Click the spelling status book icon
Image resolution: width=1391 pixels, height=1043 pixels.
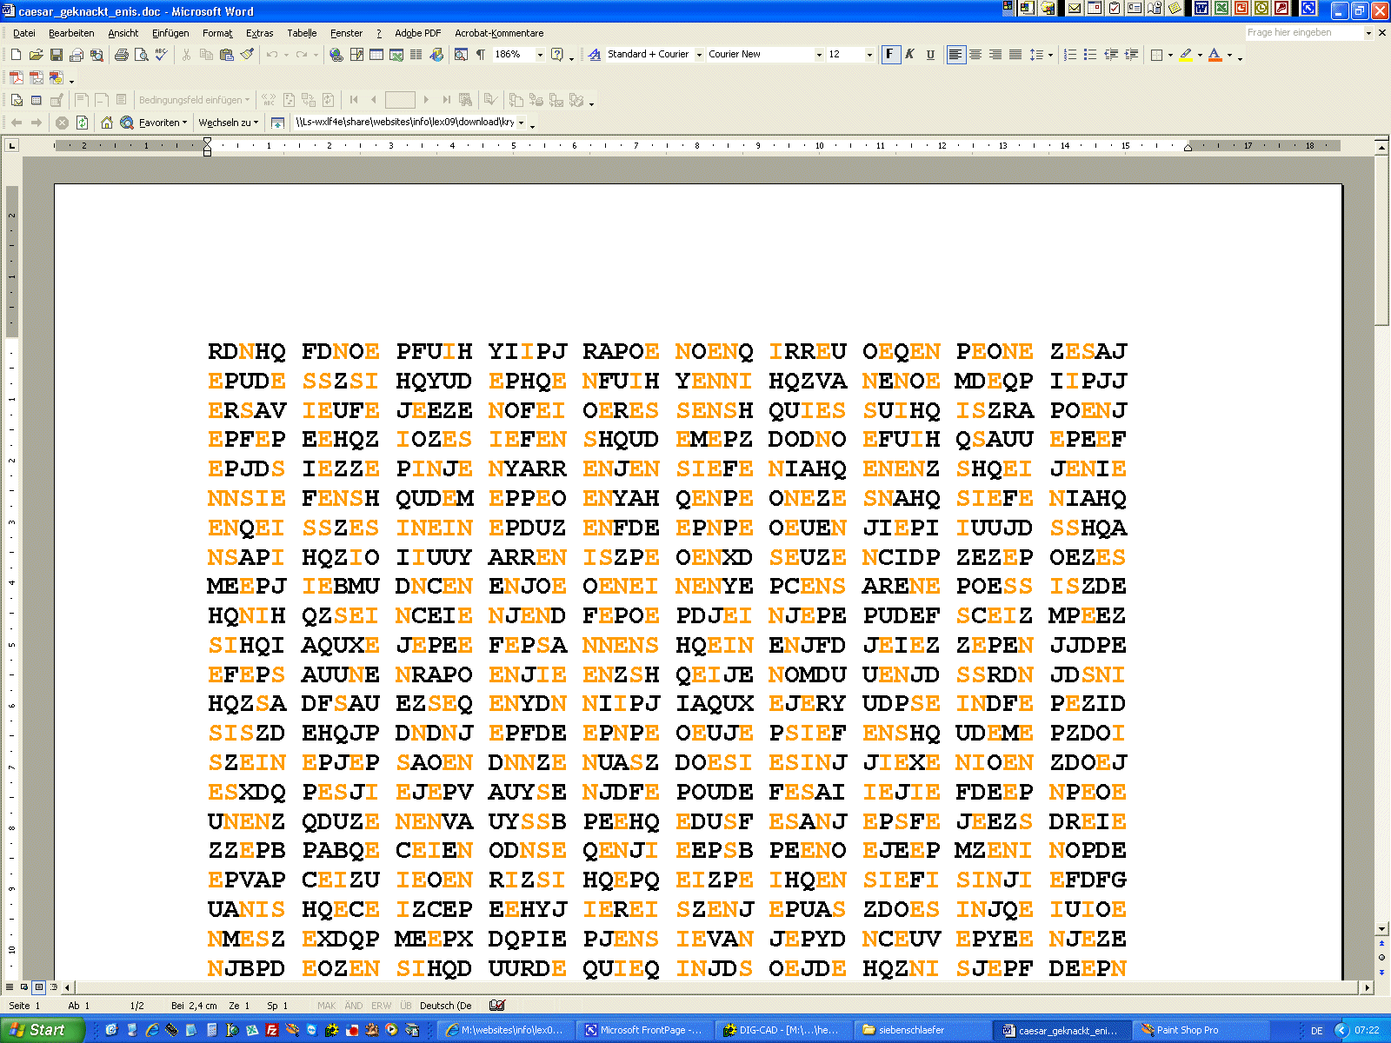[496, 1006]
